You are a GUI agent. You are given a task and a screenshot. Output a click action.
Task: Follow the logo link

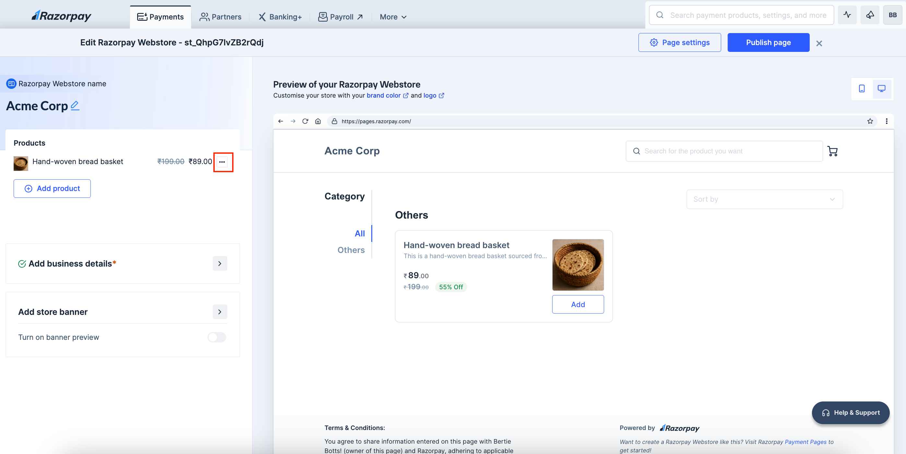[x=434, y=95]
